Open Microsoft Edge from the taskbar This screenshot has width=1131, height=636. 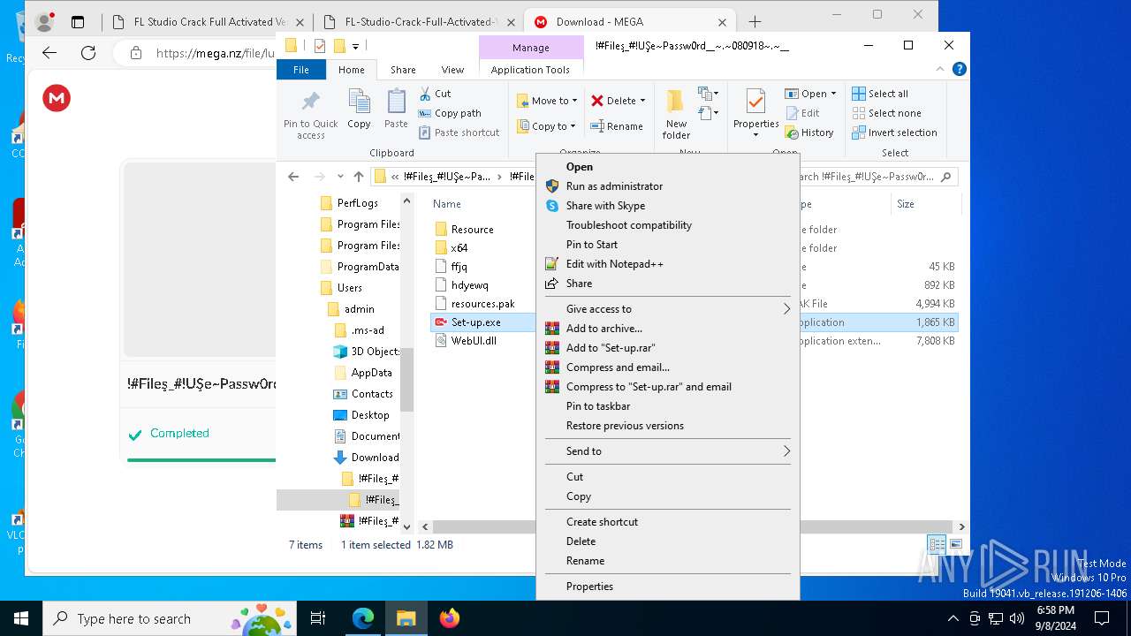(363, 618)
